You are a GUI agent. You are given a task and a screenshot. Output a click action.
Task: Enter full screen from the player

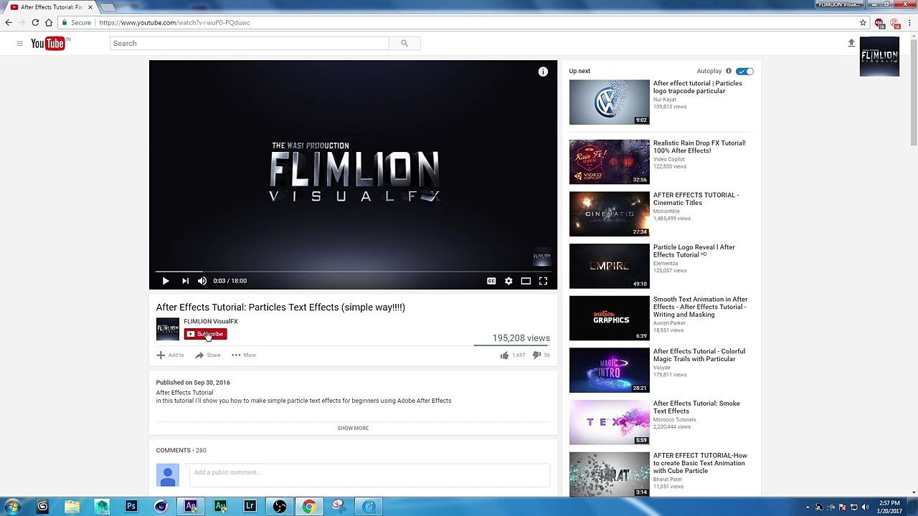[x=543, y=281]
